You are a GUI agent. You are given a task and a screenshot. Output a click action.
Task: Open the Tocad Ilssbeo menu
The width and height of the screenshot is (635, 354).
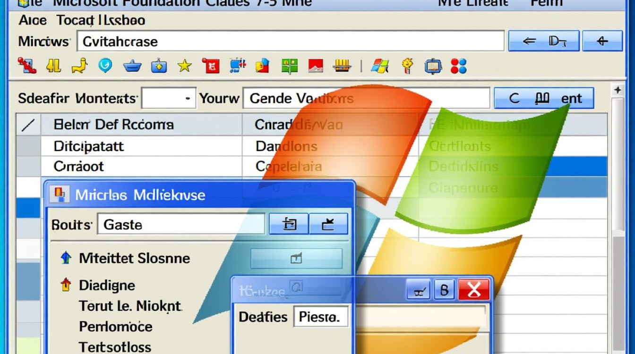click(x=101, y=20)
